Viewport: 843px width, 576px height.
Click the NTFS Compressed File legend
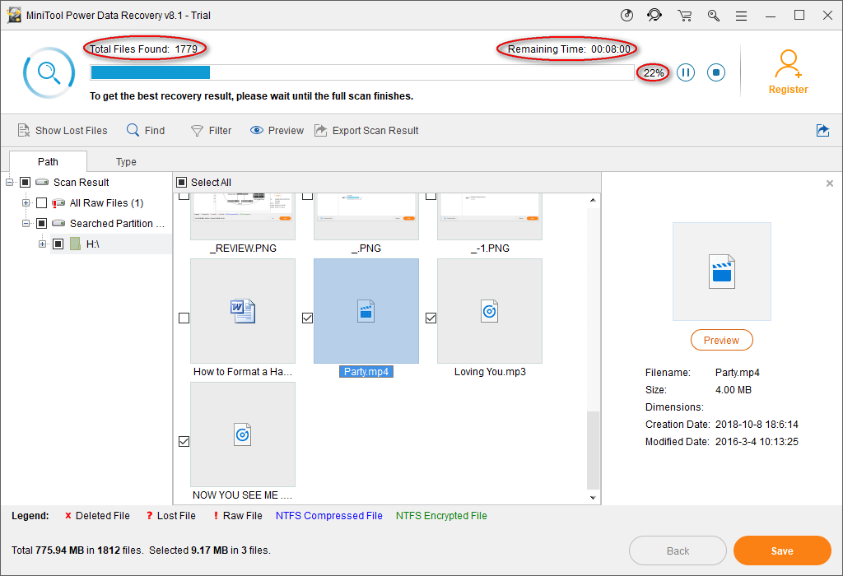point(329,516)
